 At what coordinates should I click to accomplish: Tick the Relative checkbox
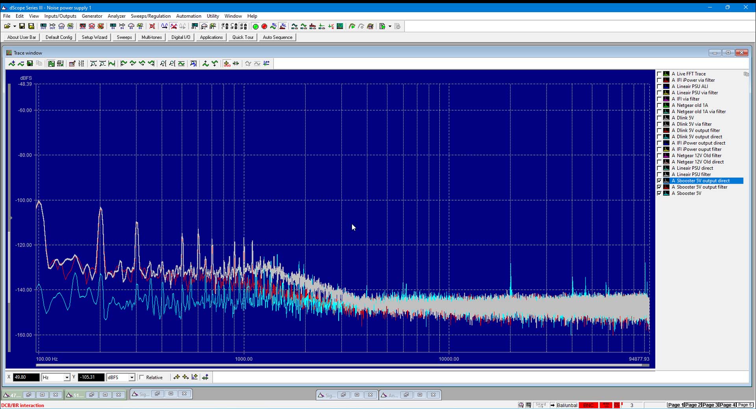coord(142,378)
